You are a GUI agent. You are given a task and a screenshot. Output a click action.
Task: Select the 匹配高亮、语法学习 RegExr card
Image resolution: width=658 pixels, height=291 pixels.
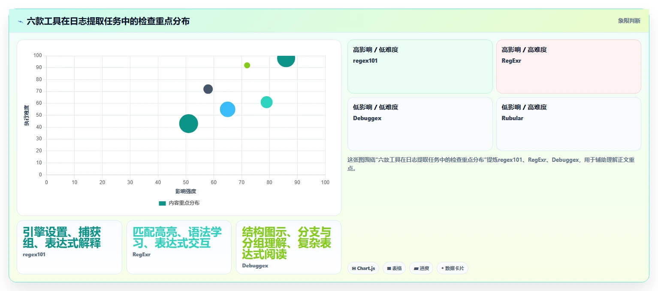[x=179, y=247]
